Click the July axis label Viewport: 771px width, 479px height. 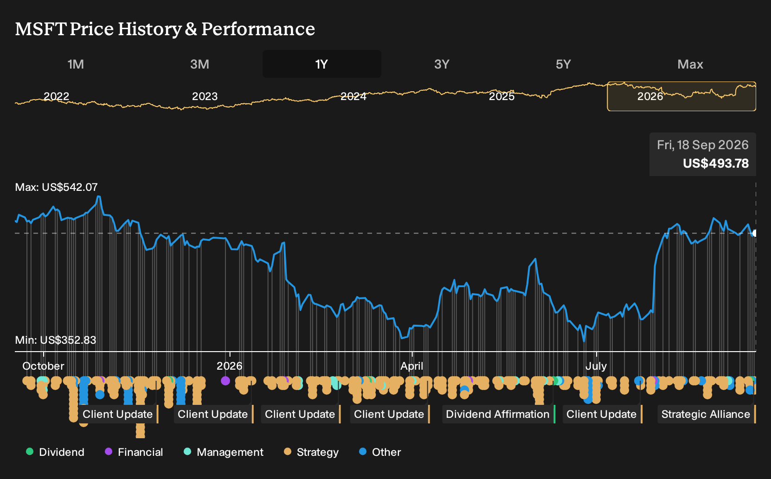click(x=596, y=366)
